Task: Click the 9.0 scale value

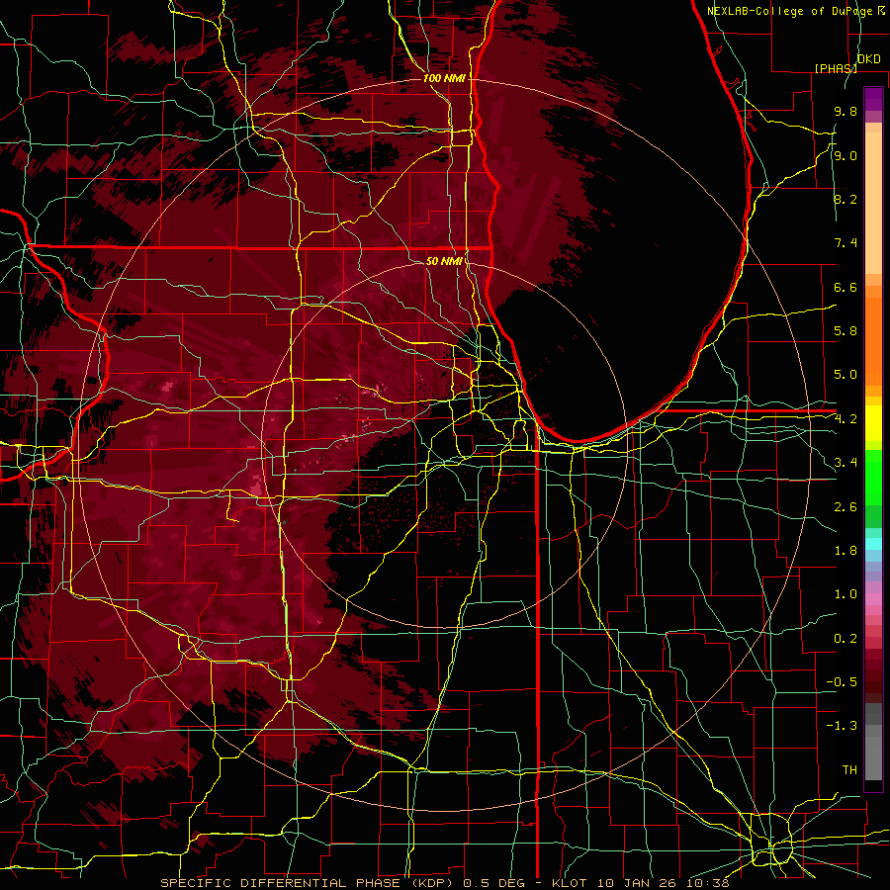Action: (x=845, y=155)
